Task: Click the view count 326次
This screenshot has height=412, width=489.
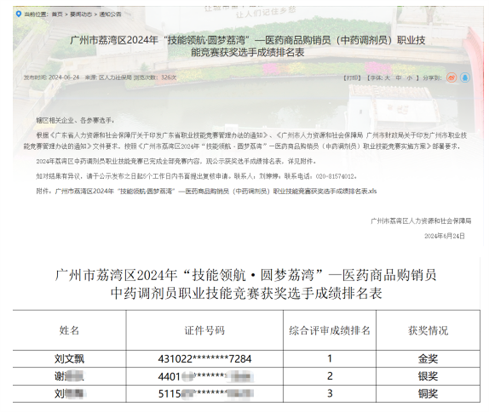Action: (x=169, y=77)
